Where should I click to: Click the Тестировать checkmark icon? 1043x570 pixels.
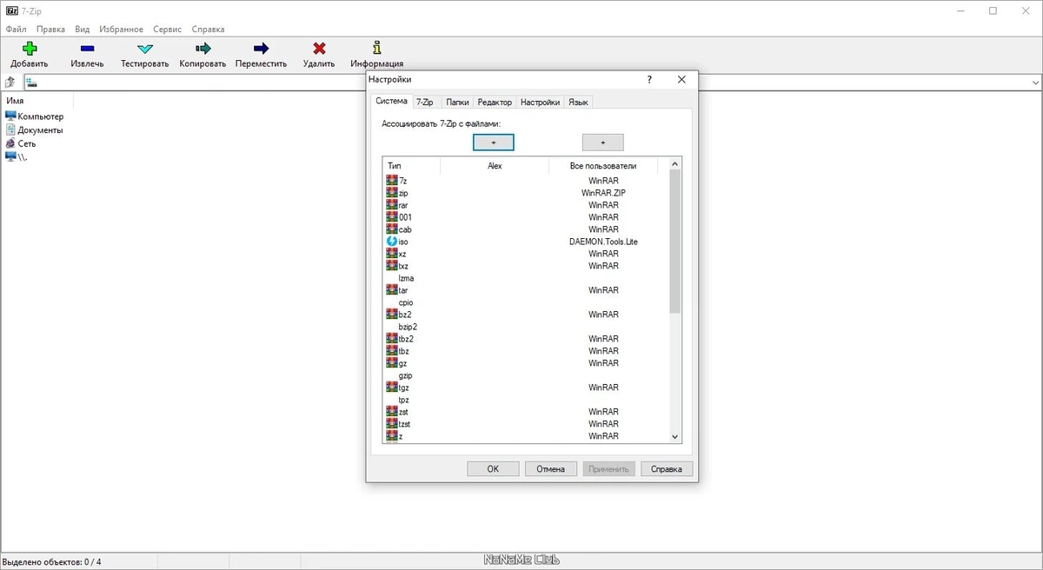click(145, 49)
